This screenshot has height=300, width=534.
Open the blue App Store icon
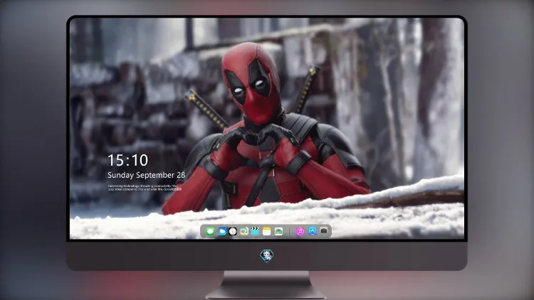[313, 231]
